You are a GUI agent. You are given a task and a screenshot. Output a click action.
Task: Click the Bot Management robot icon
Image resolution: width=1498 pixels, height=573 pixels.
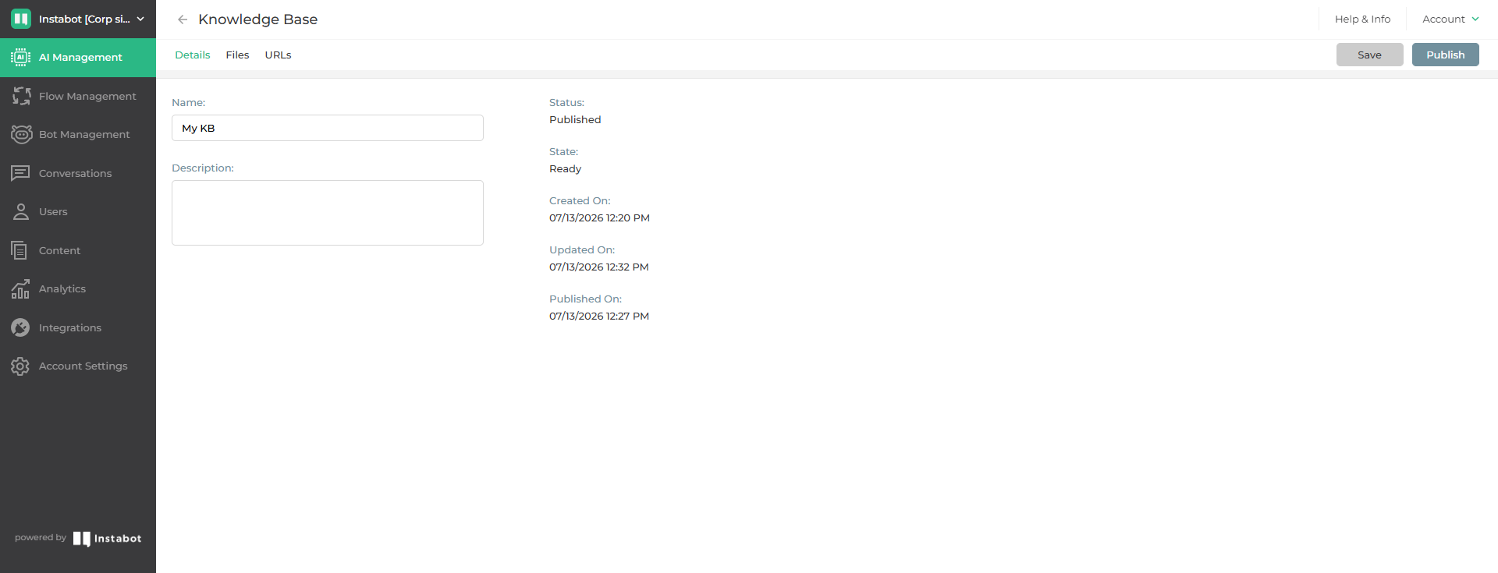point(21,134)
